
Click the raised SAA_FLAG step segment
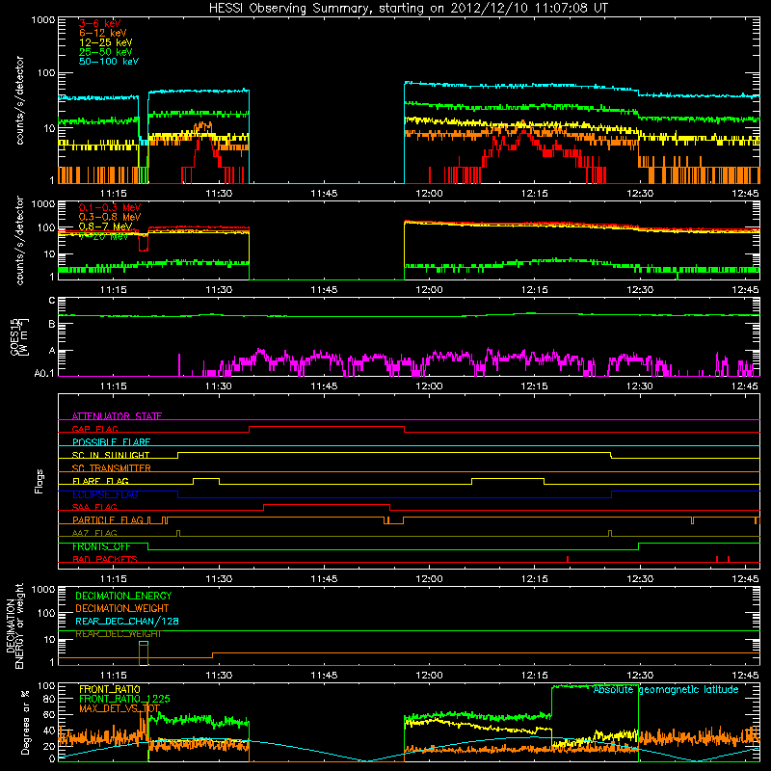click(327, 504)
